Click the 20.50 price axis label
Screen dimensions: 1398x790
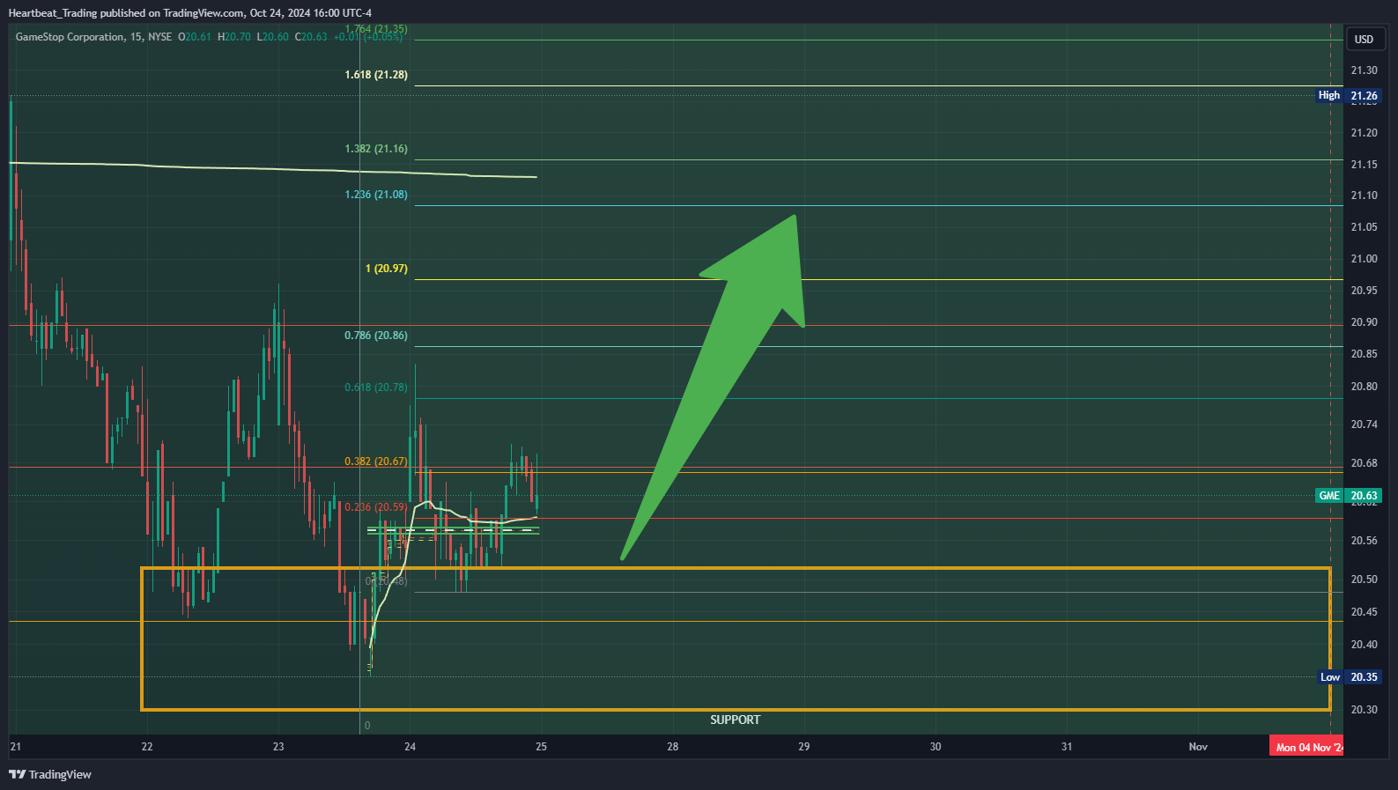pos(1364,580)
